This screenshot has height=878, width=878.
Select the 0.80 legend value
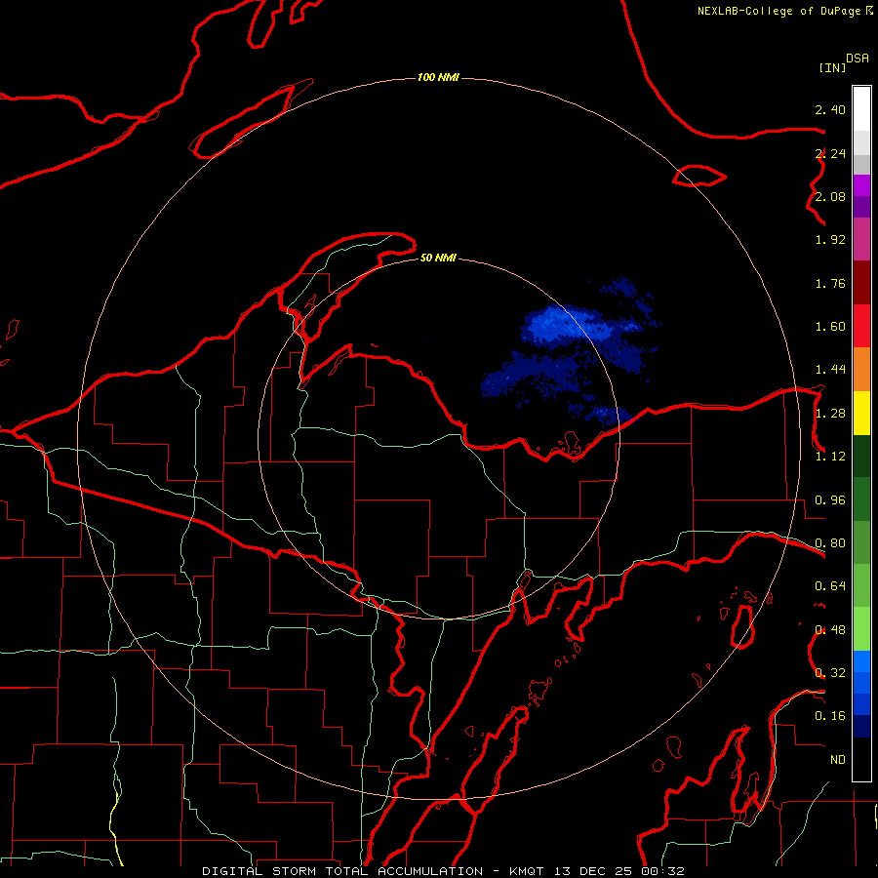830,543
